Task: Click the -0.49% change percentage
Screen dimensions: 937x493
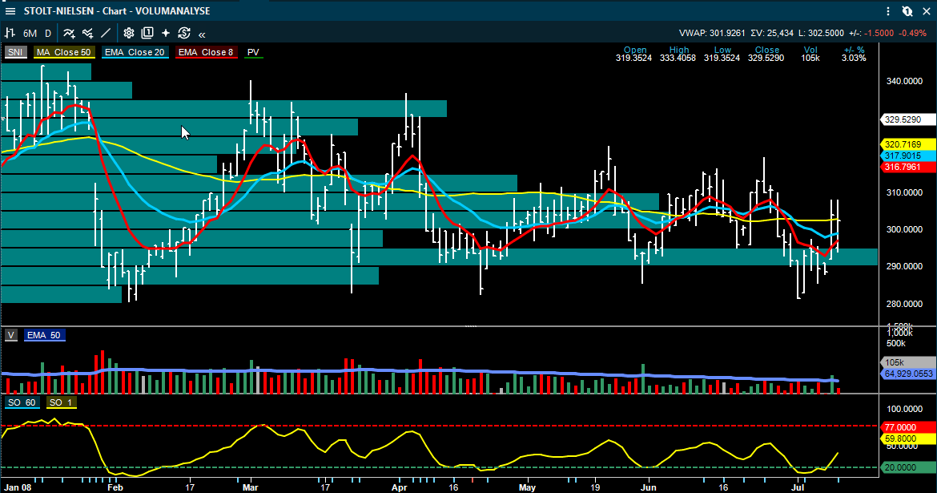Action: [x=913, y=33]
